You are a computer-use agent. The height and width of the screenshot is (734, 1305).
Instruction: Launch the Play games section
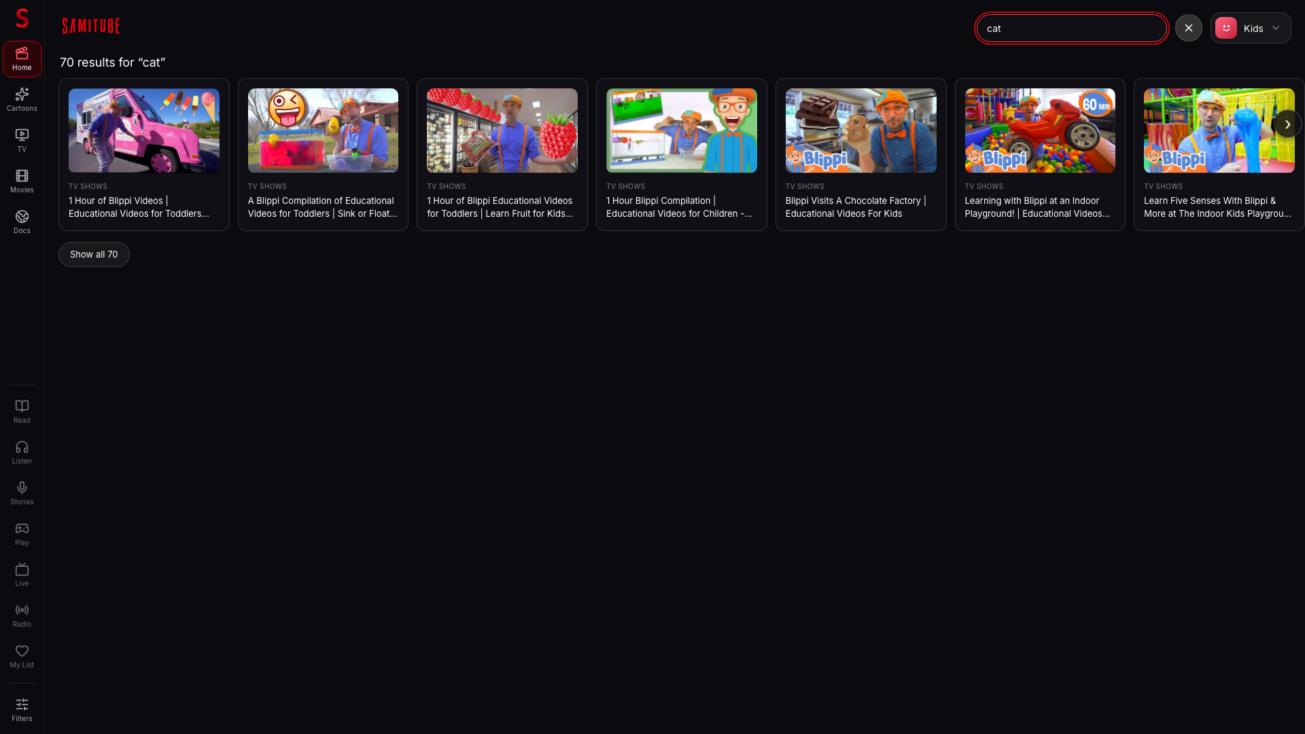point(22,534)
